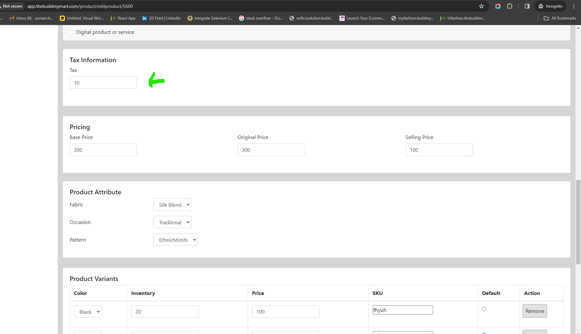Open the Pattern EthnicMotifs dropdown
The width and height of the screenshot is (581, 334).
click(176, 240)
